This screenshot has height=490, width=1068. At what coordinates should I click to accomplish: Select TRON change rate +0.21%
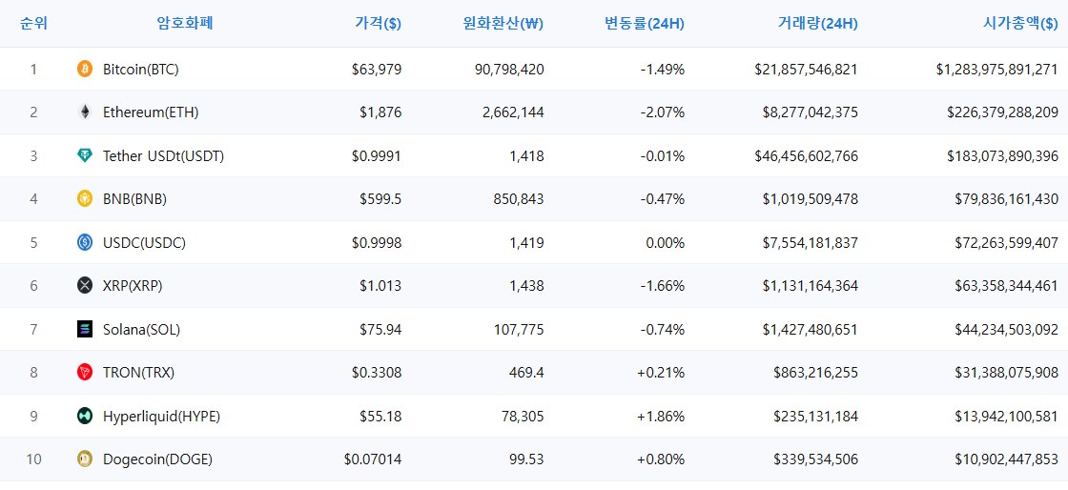(661, 372)
